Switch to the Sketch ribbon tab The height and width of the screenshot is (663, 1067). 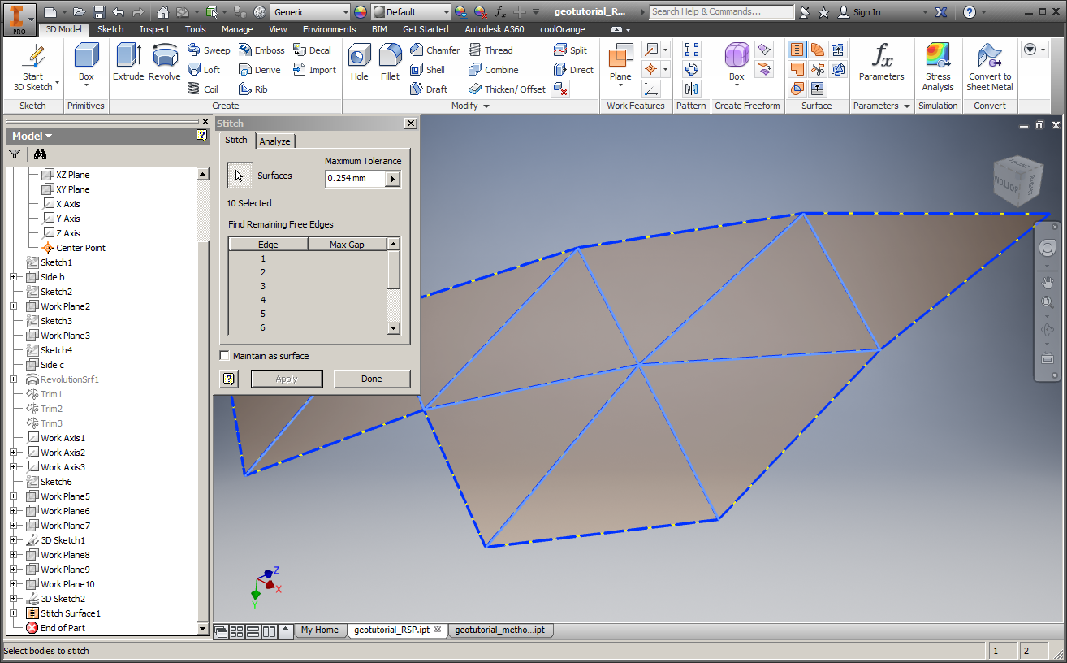tap(110, 29)
